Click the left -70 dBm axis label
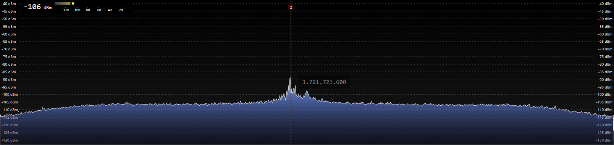 click(9, 49)
